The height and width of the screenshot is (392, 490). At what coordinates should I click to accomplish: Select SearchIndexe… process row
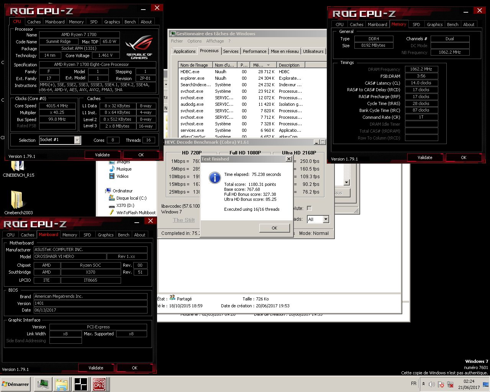253,85
